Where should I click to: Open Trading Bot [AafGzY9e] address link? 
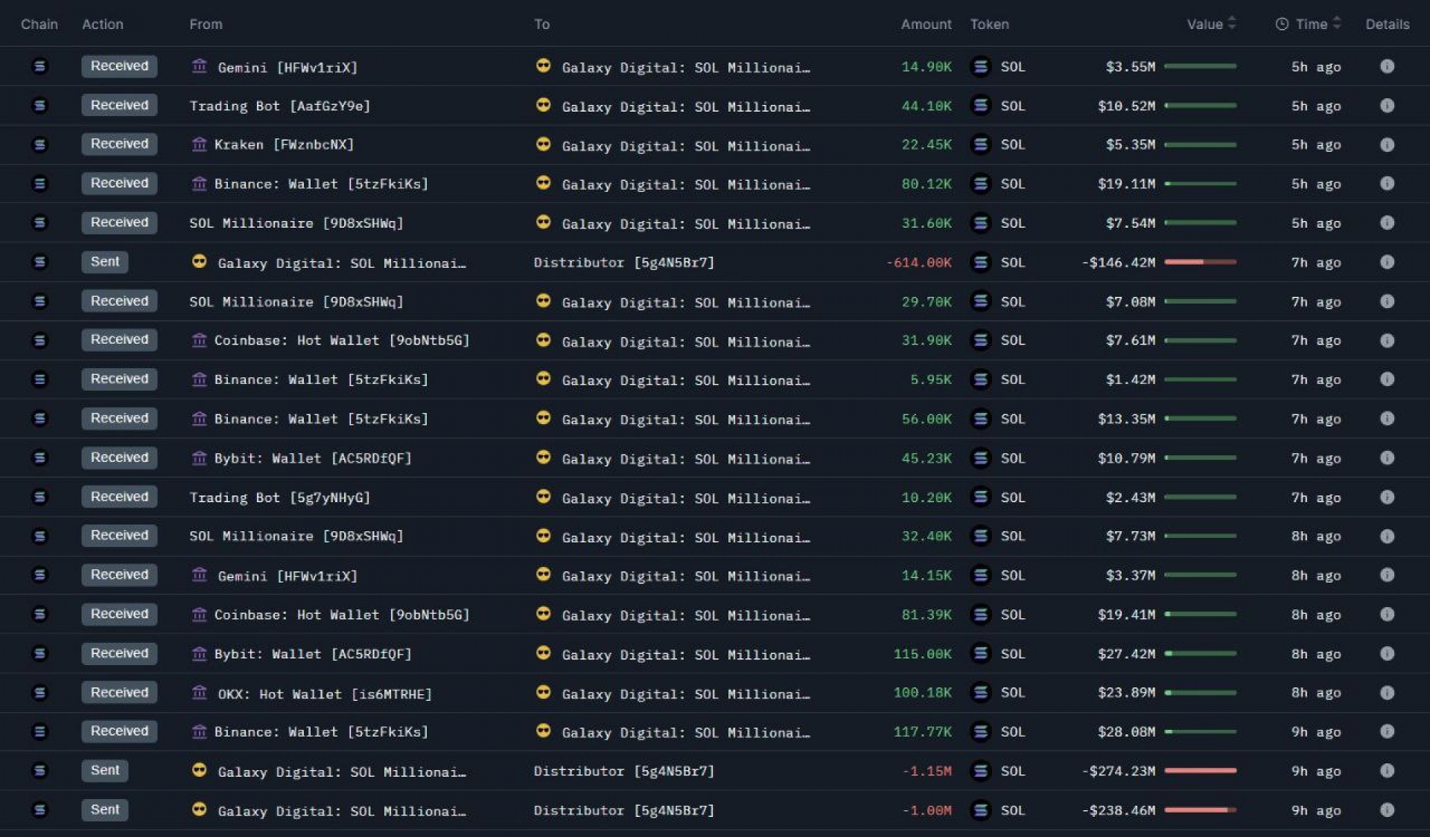pyautogui.click(x=279, y=106)
